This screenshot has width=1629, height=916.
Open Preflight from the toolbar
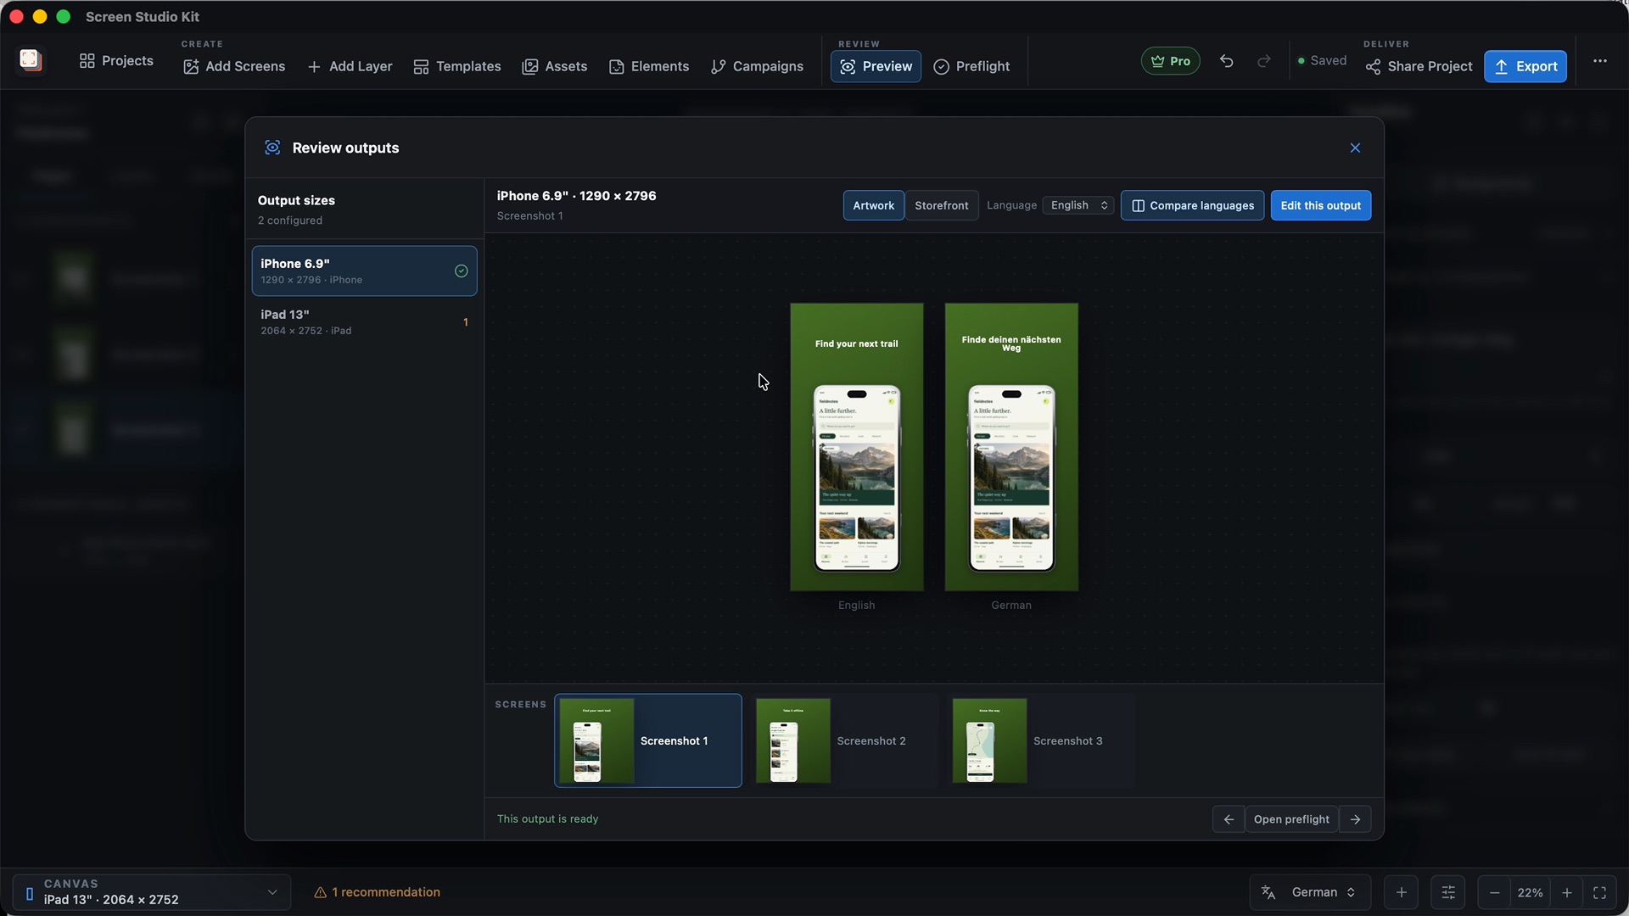[x=971, y=66]
